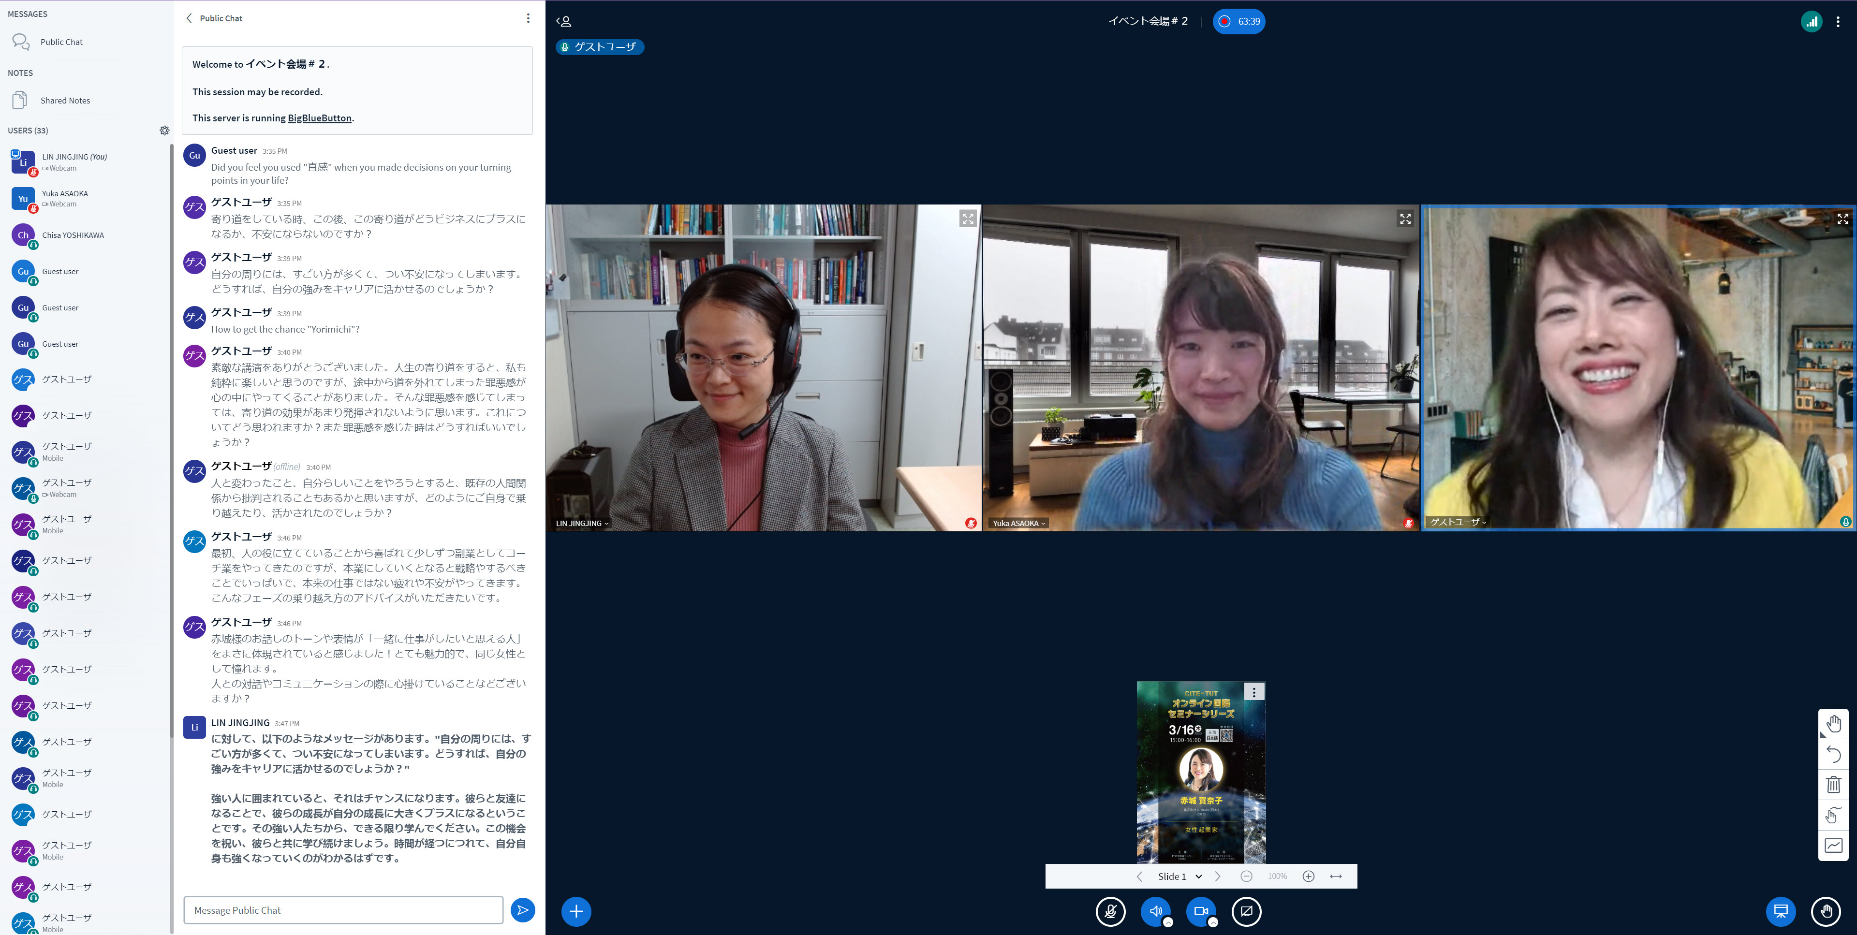Start screen sharing

(x=1246, y=911)
